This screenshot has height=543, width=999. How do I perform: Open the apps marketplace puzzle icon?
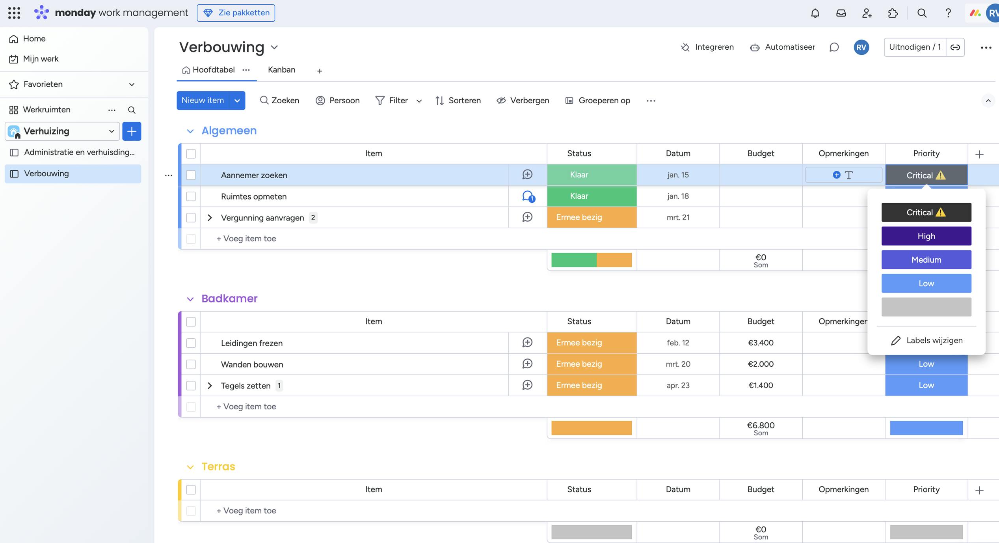pyautogui.click(x=893, y=13)
